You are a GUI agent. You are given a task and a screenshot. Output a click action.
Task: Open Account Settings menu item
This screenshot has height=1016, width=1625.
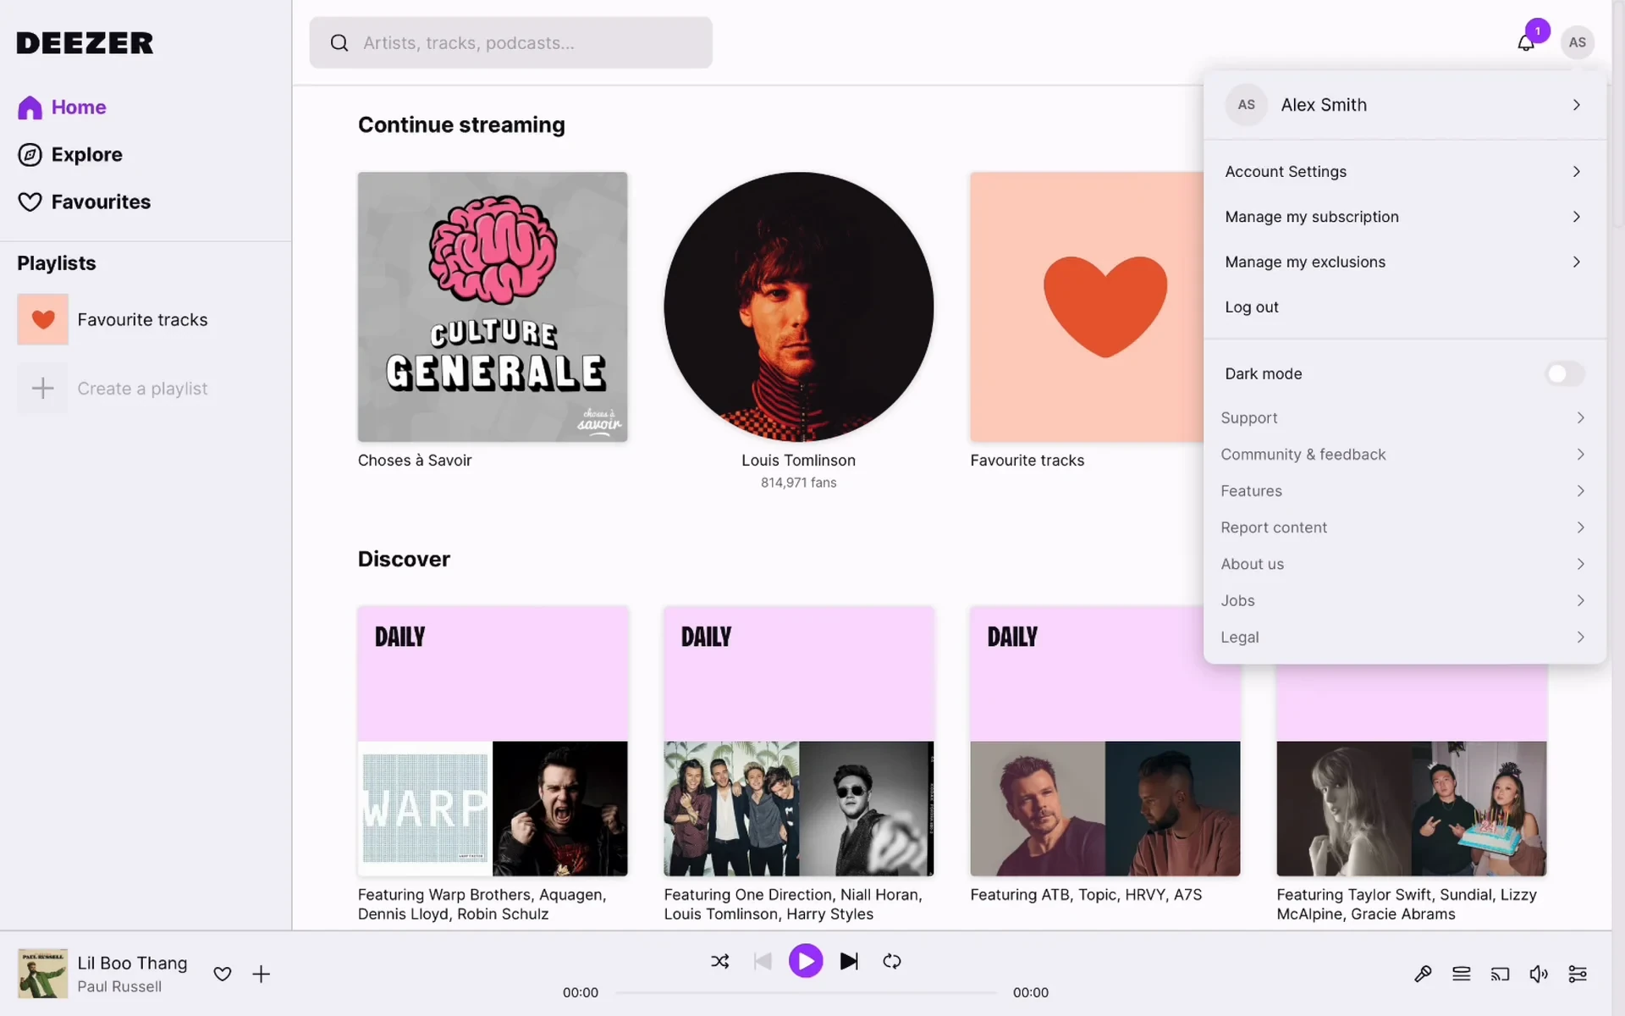point(1405,172)
